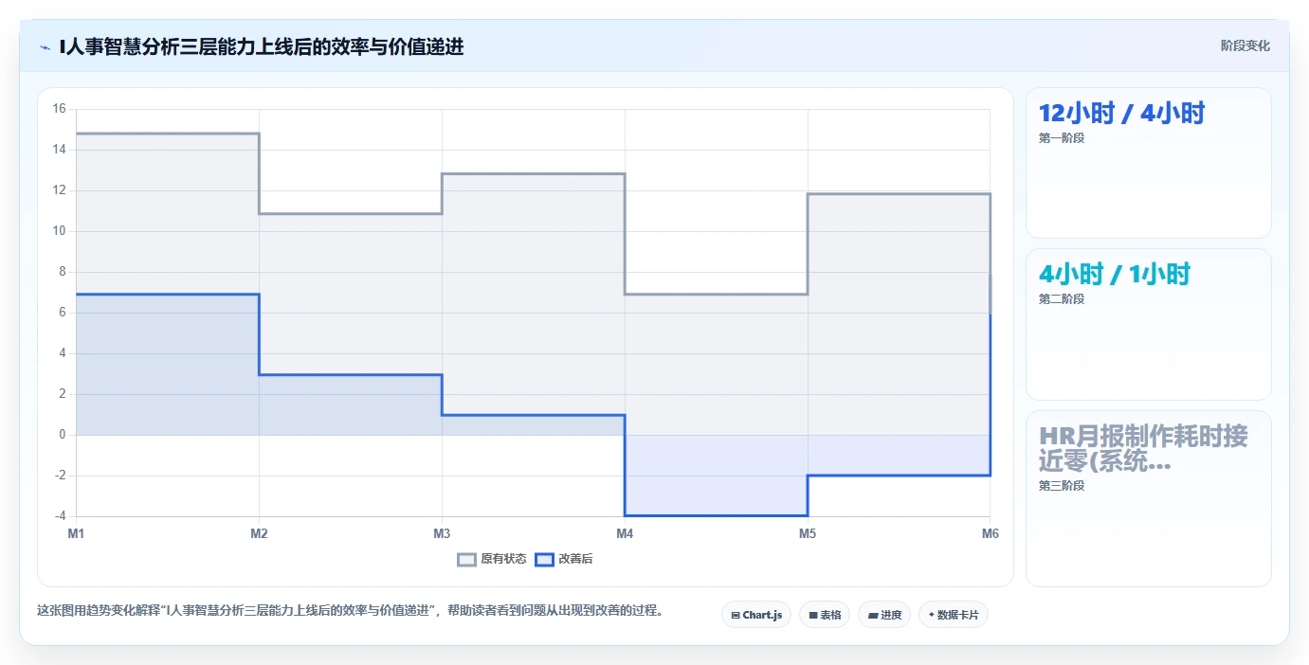1309x665 pixels.
Task: Click the 第二阶段 caption
Action: pos(1062,299)
